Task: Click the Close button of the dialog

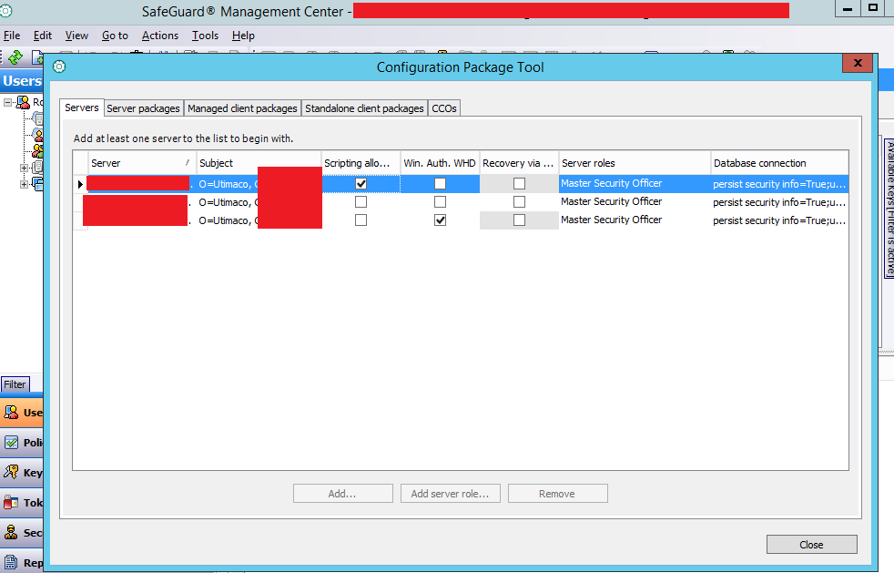Action: 811,545
